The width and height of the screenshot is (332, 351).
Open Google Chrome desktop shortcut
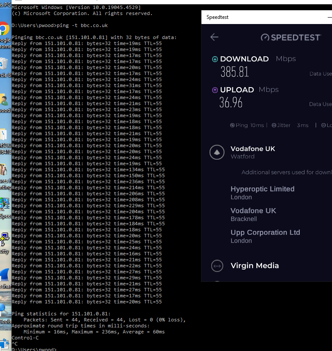4,29
